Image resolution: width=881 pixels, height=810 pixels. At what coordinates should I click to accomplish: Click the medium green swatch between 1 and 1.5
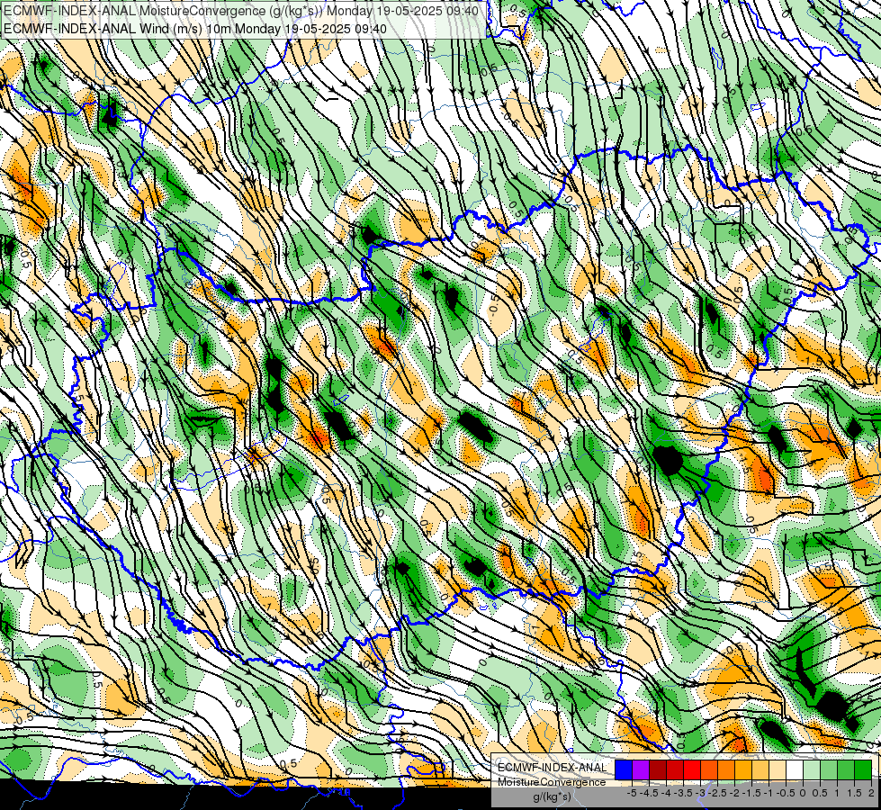click(x=846, y=770)
